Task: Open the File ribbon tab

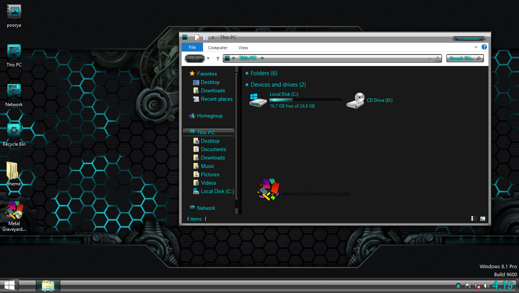Action: pyautogui.click(x=192, y=47)
